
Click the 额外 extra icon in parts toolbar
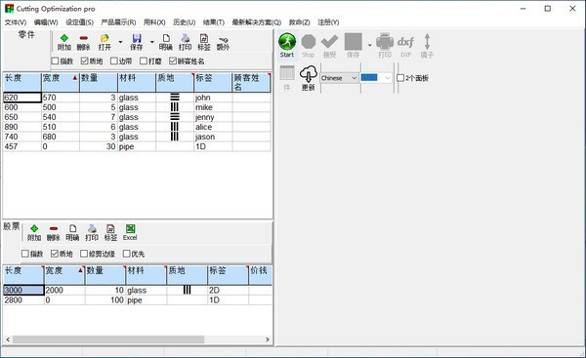223,39
